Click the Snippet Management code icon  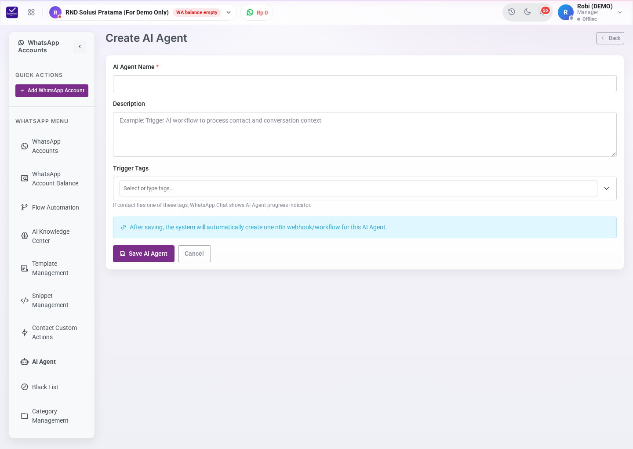coord(25,301)
